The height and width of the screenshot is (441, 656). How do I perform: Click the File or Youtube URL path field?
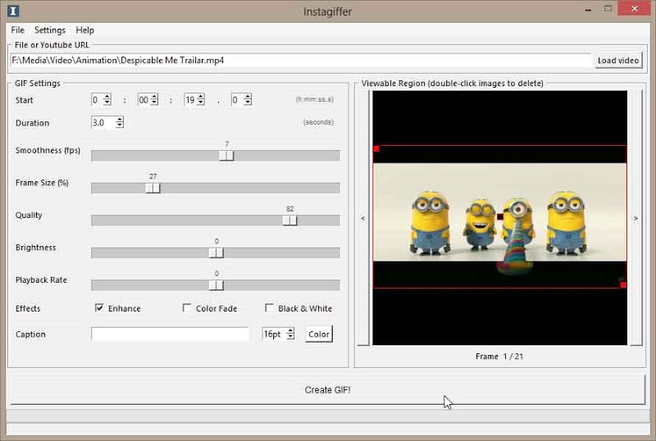click(300, 61)
